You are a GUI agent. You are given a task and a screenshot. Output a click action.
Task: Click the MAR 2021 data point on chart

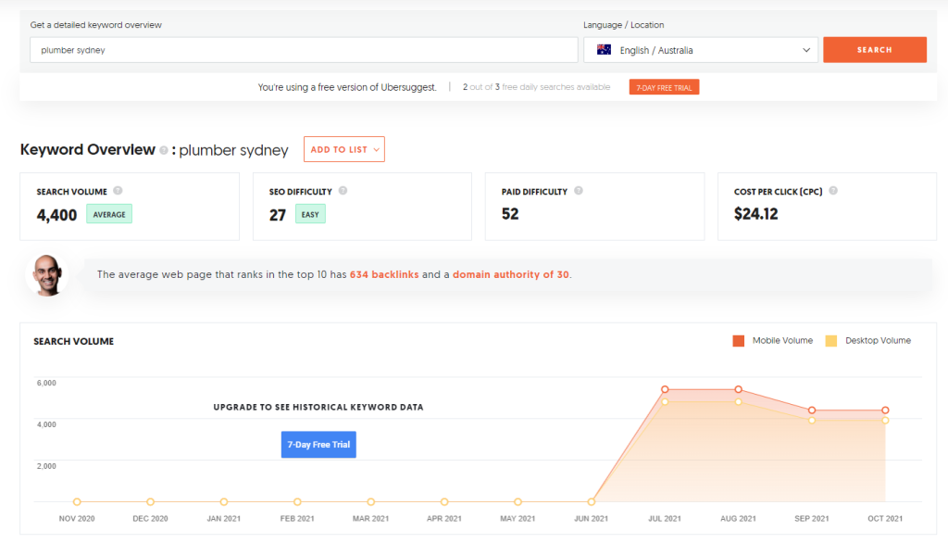point(370,502)
